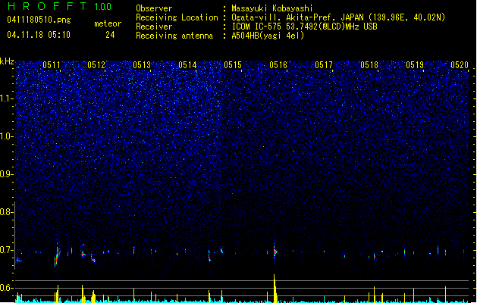Click the 0.7 kHz frequency axis label
Image resolution: width=477 pixels, height=303 pixels.
[x=7, y=250]
